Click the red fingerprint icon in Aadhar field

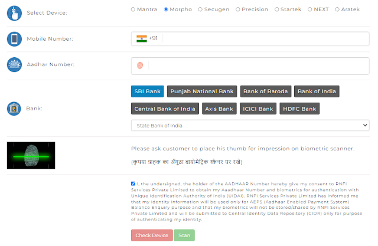pyautogui.click(x=140, y=65)
